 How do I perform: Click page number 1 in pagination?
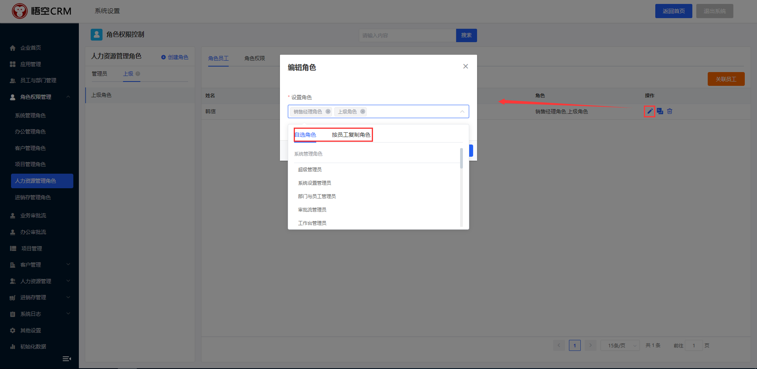575,345
